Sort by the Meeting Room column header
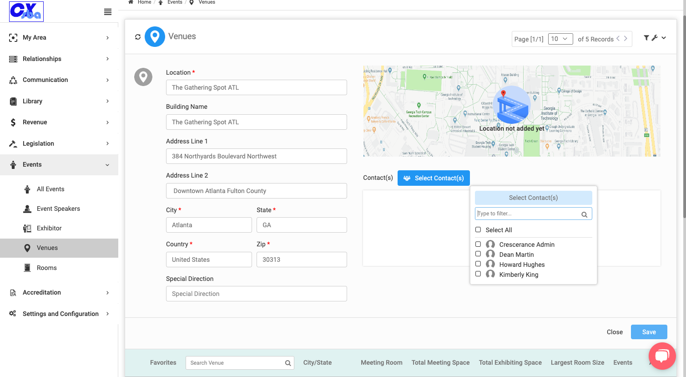The width and height of the screenshot is (686, 377). [x=382, y=363]
